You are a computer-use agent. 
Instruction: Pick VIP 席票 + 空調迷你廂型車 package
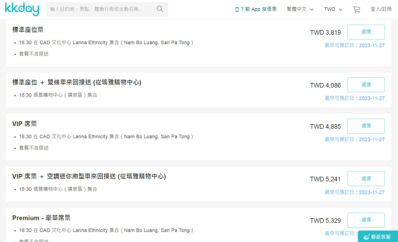coord(366,179)
